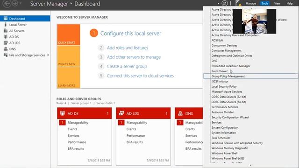Click Manageability alert badge in AD LDS tile
The height and width of the screenshot is (168, 299).
pyautogui.click(x=121, y=122)
